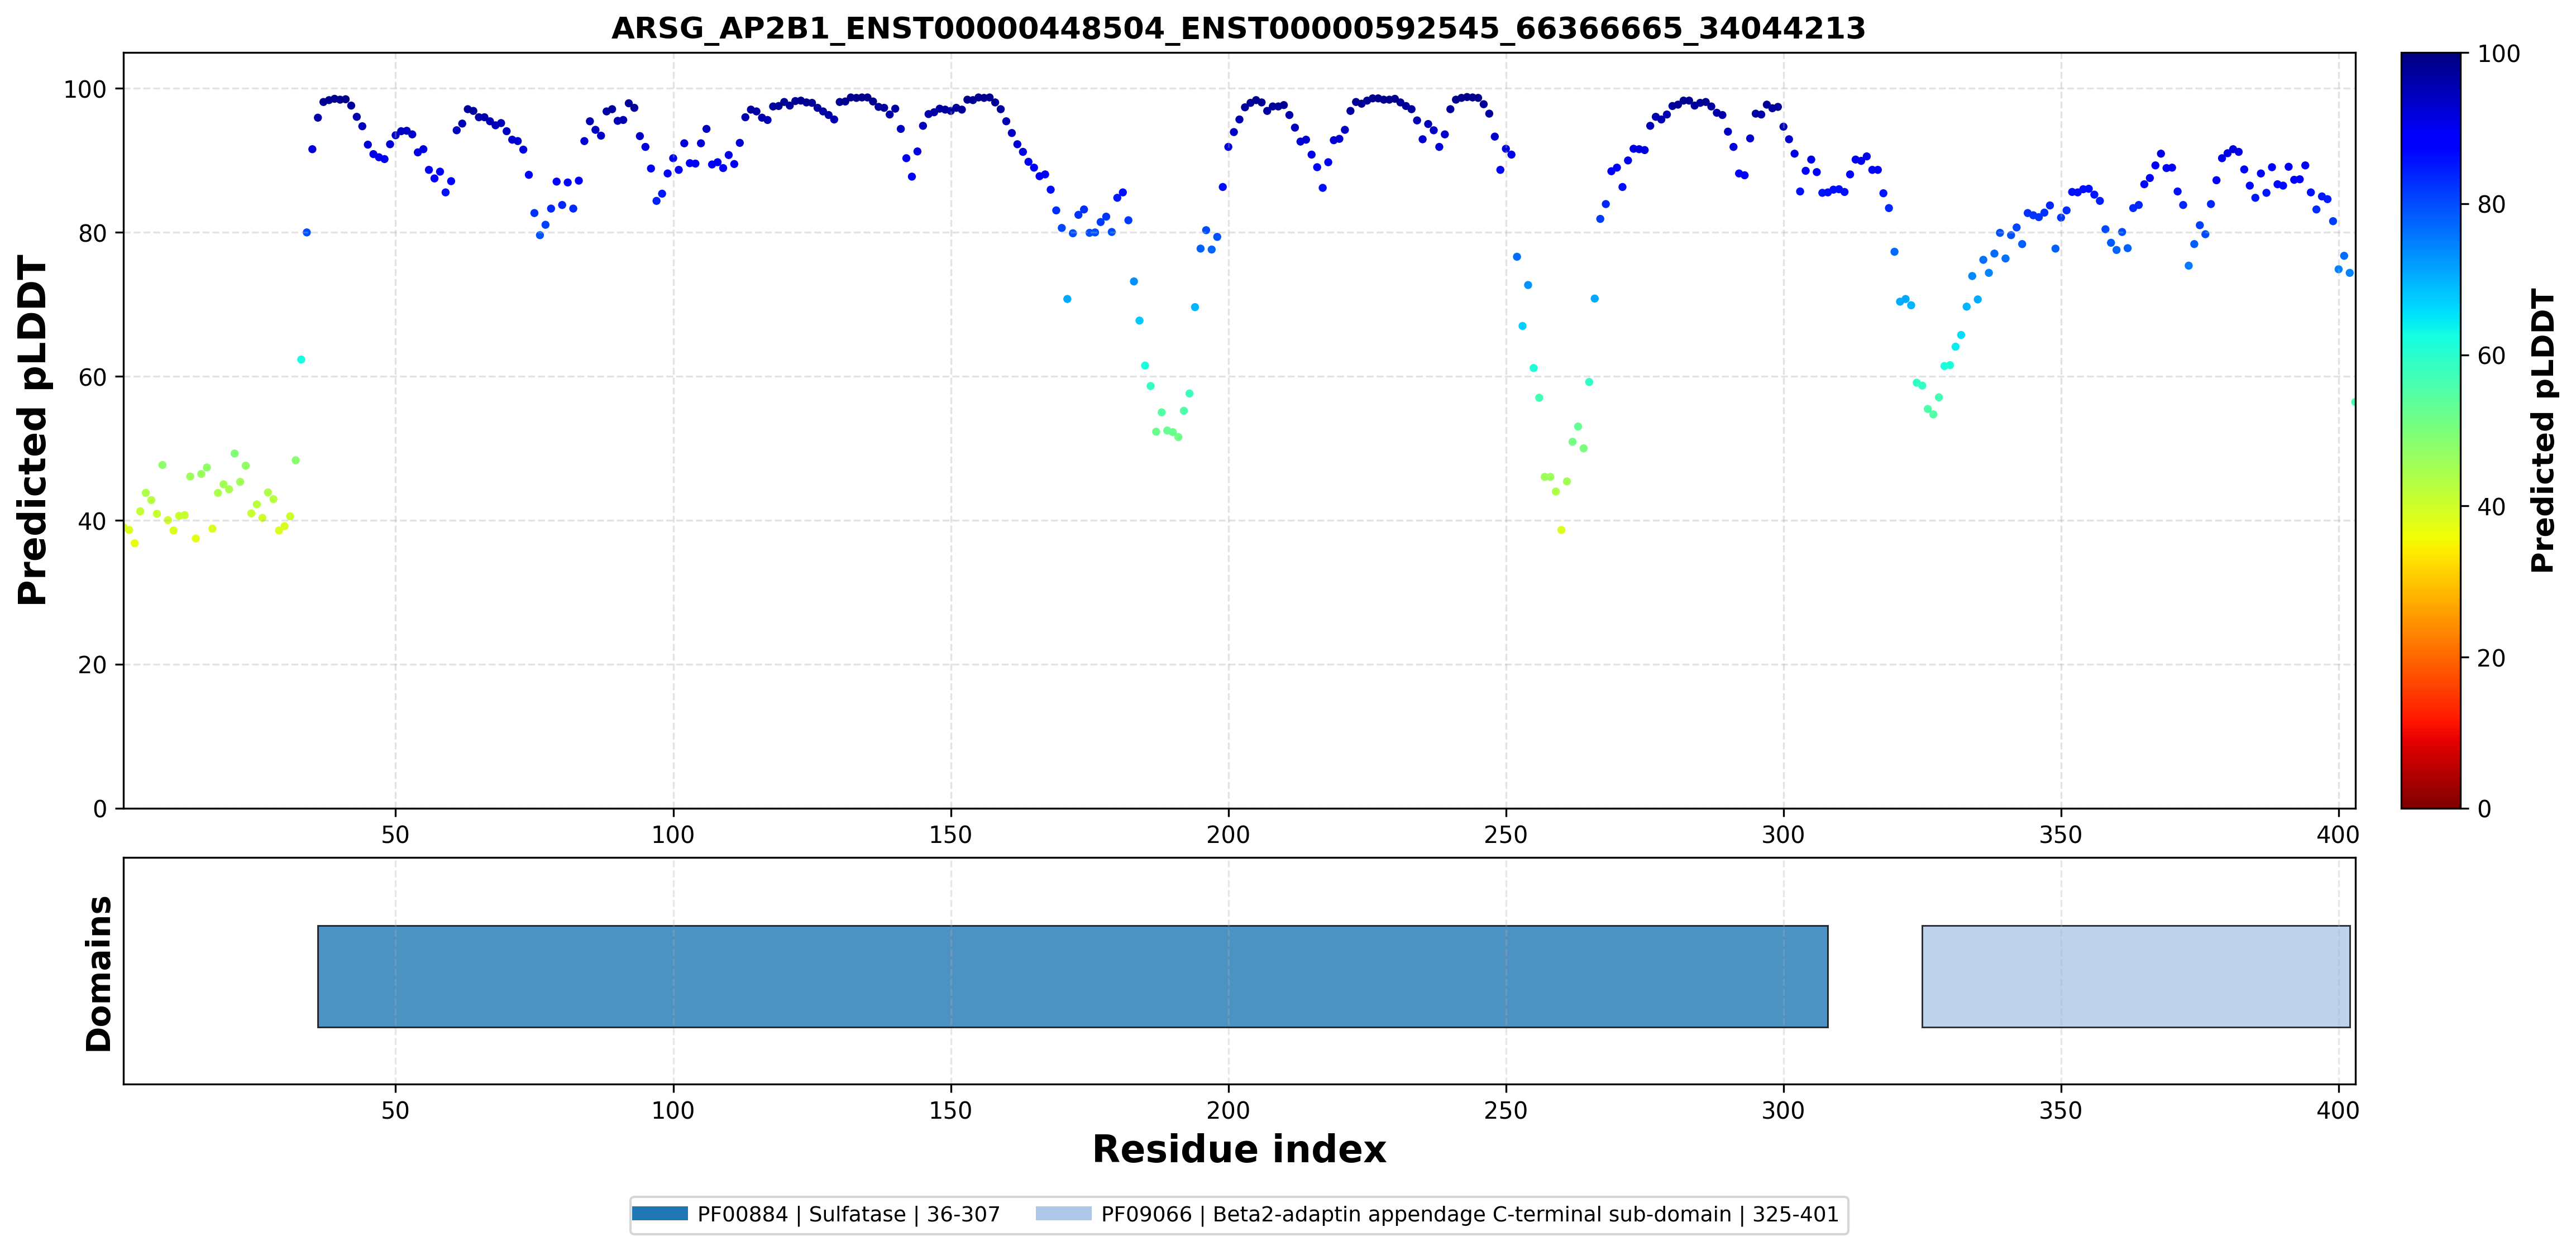The image size is (2576, 1251).
Task: Click the cyan point at pLDDT 62 near residue 33
Action: click(301, 359)
